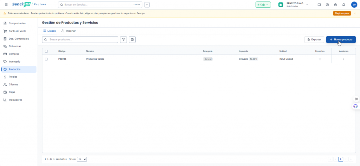Open Punto de Venta in sidebar
This screenshot has width=360, height=166.
[x=19, y=31]
